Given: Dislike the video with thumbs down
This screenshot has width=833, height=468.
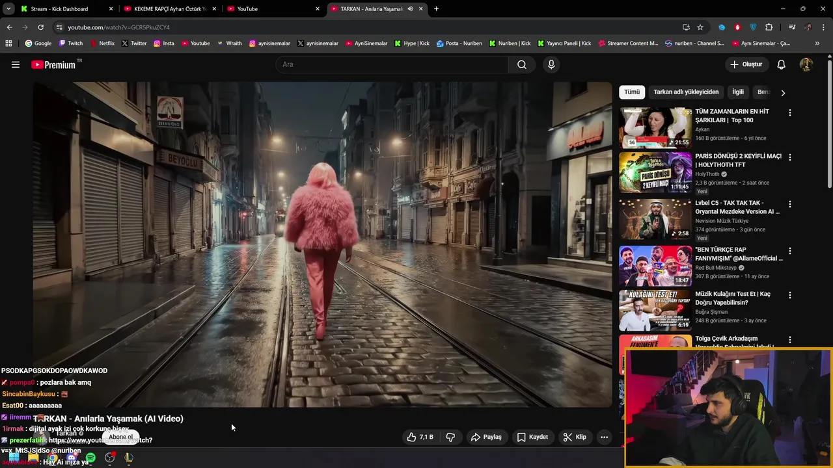Looking at the screenshot, I should (450, 437).
